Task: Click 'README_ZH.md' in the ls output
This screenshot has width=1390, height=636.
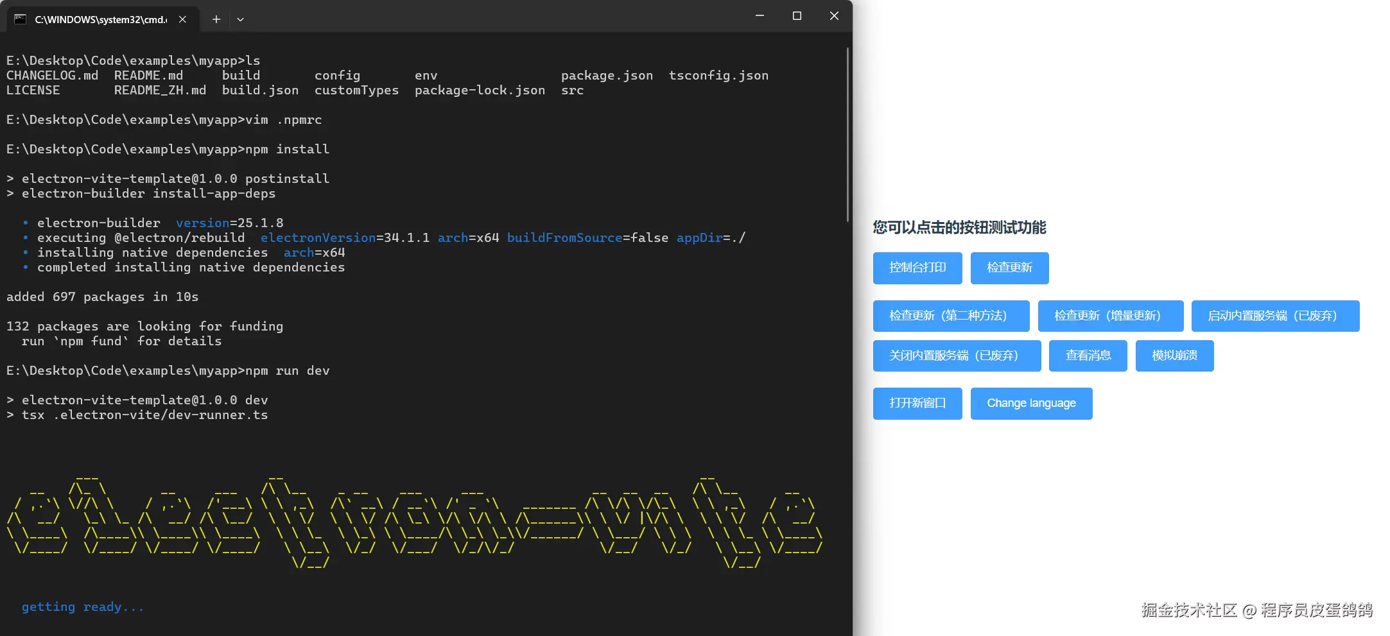Action: (160, 90)
